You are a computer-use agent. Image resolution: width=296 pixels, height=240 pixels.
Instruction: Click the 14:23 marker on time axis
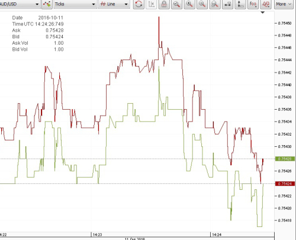(x=97, y=235)
